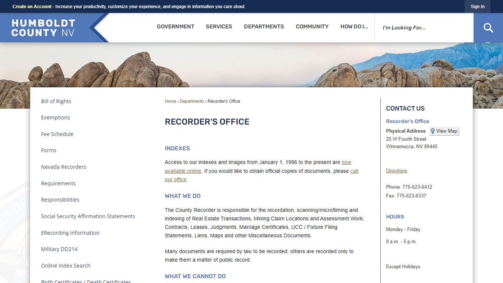Open the Government menu
This screenshot has width=503, height=283.
(x=176, y=27)
